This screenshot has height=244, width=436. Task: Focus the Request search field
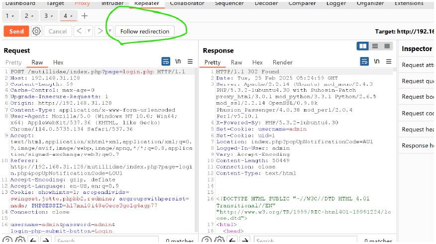point(107,240)
